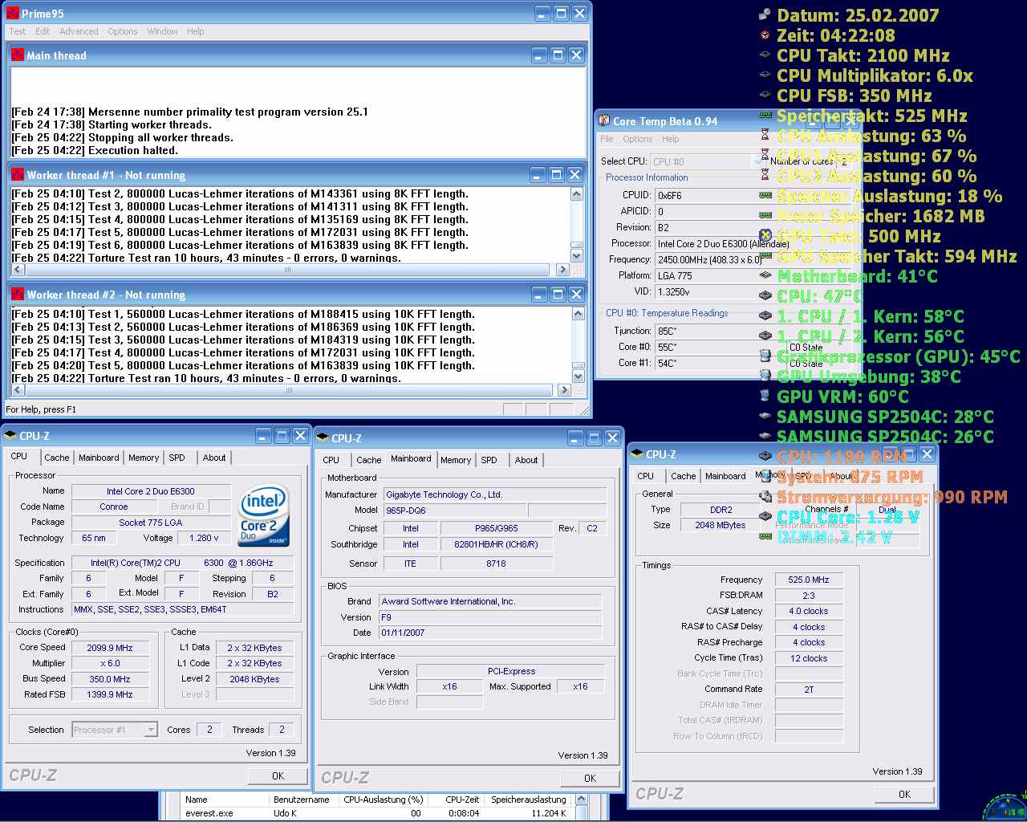Minimize the Core Temp-adjacent middle CPU-Z window
This screenshot has width=1027, height=822.
575,437
